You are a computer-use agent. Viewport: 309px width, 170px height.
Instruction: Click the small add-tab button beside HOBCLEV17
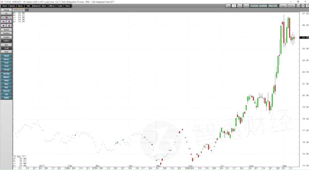(x=27, y=10)
